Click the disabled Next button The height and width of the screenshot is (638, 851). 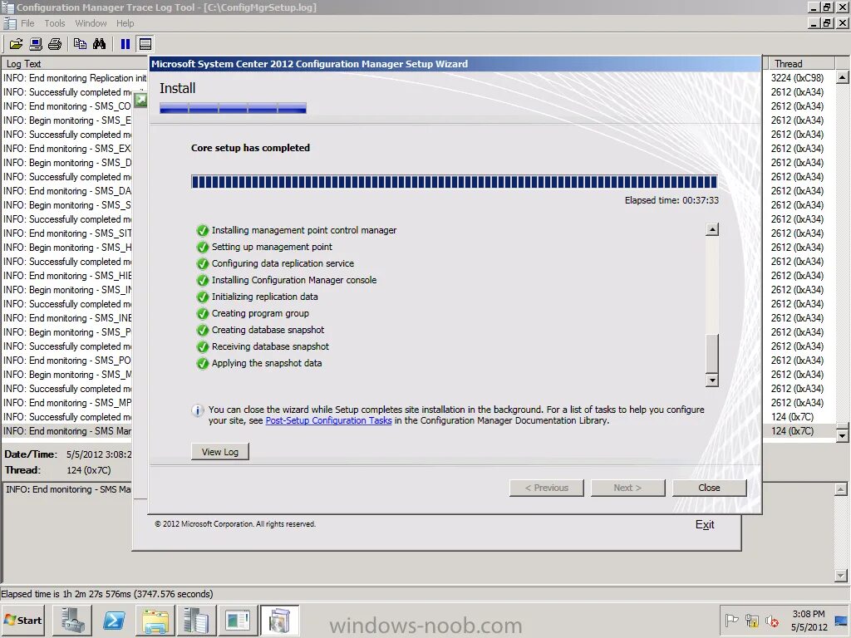click(628, 488)
